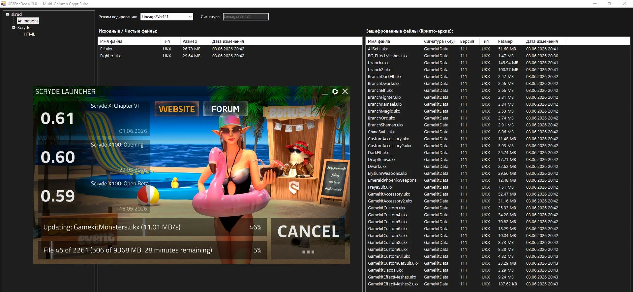Sort source files by Размер column
633x292 pixels.
tap(195, 41)
